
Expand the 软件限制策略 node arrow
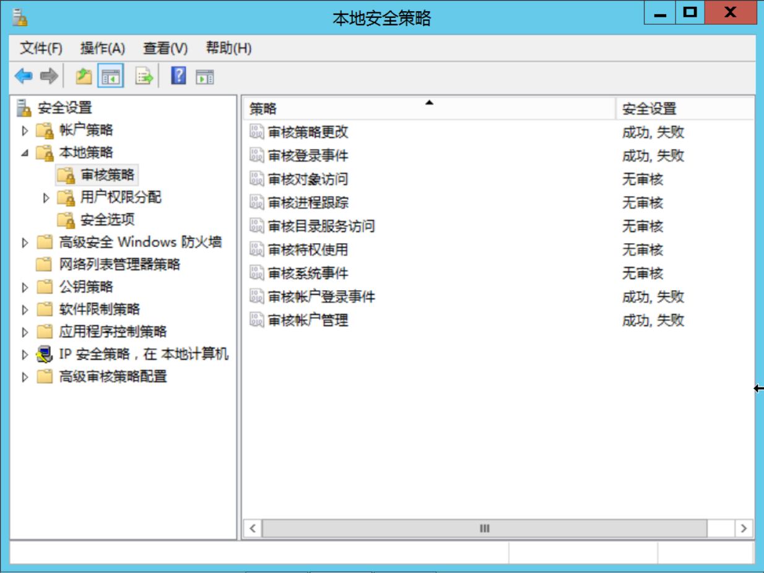coord(25,309)
